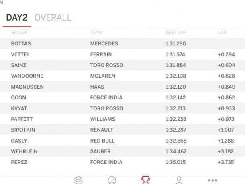Open the GASLY Red Bull row

(x=122, y=141)
